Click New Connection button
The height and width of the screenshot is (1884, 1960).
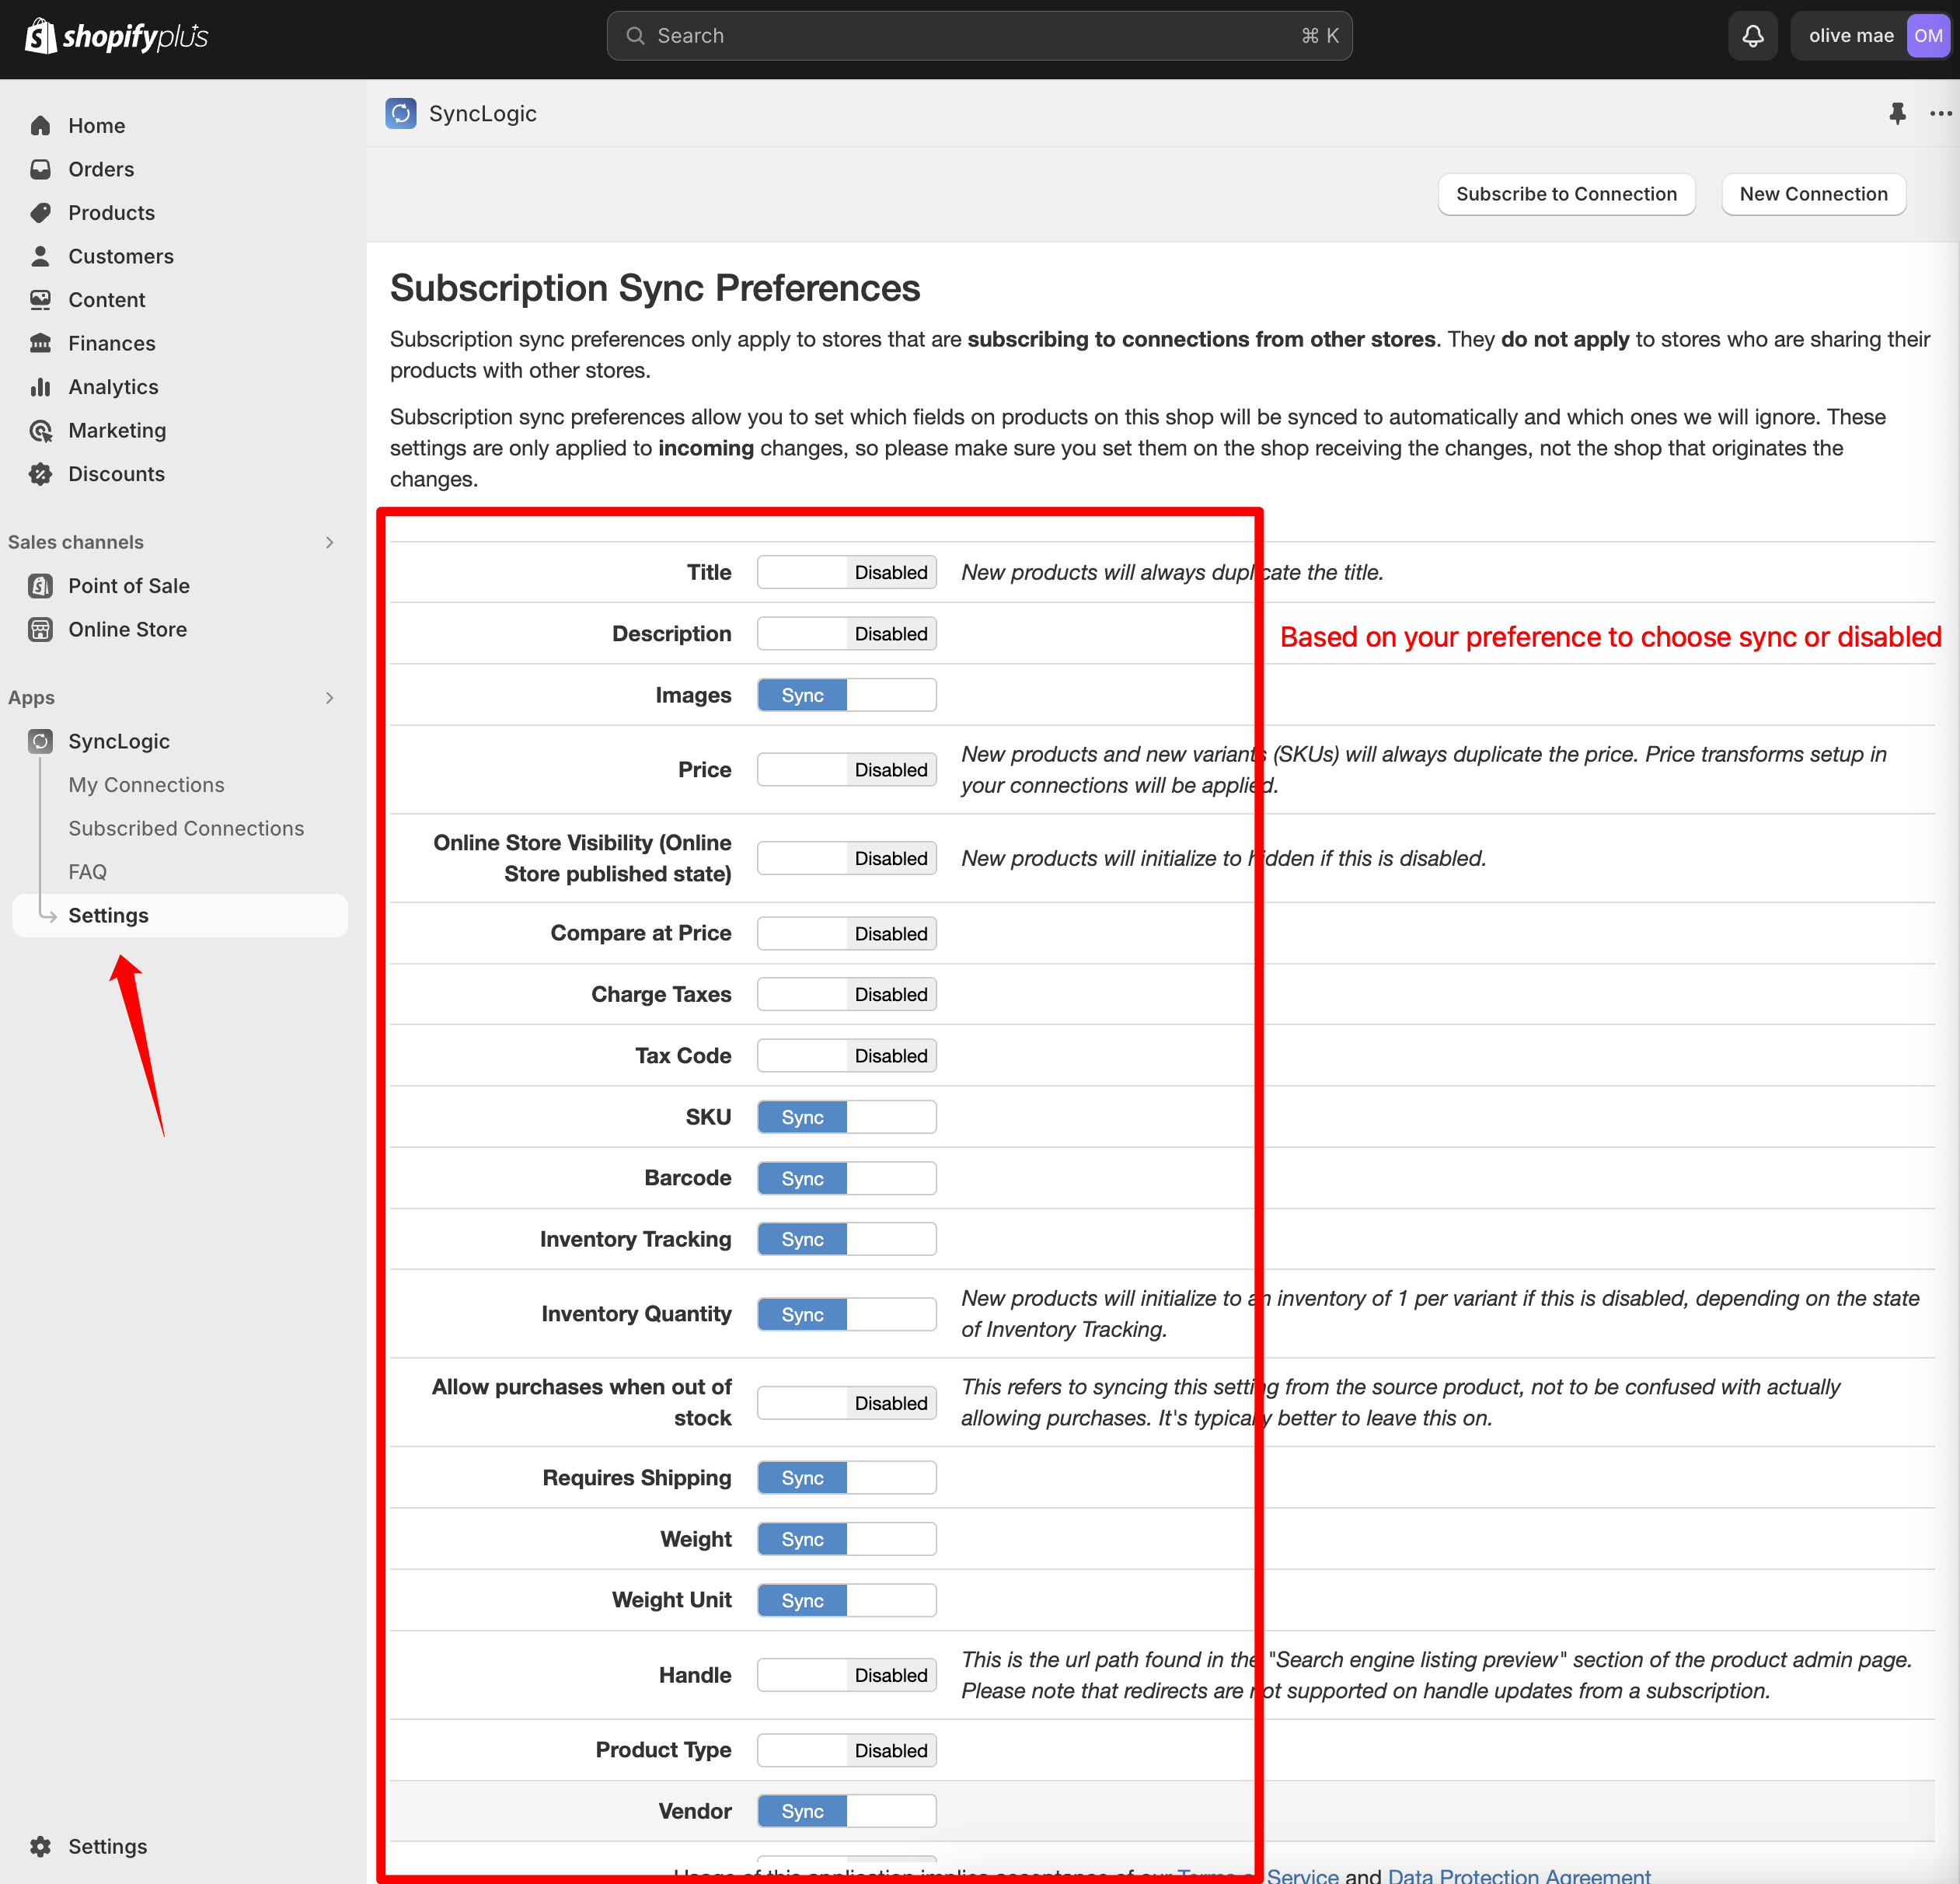[x=1813, y=194]
